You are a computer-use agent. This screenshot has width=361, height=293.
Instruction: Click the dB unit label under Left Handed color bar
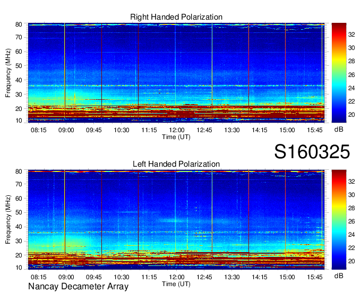coord(339,275)
